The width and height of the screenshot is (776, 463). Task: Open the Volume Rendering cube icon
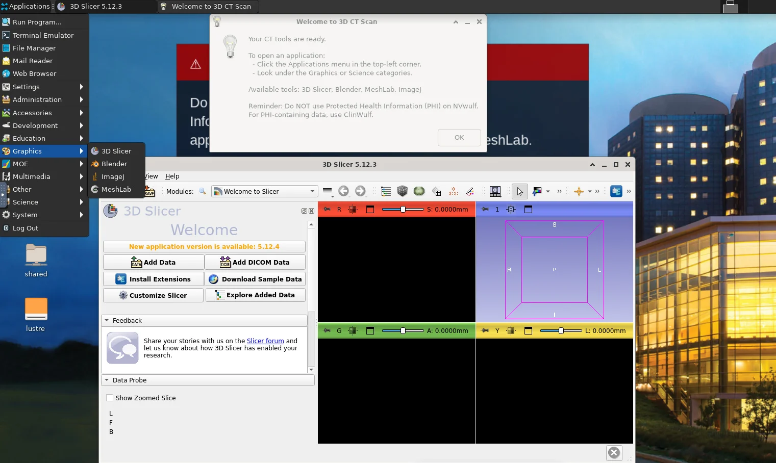tap(403, 191)
